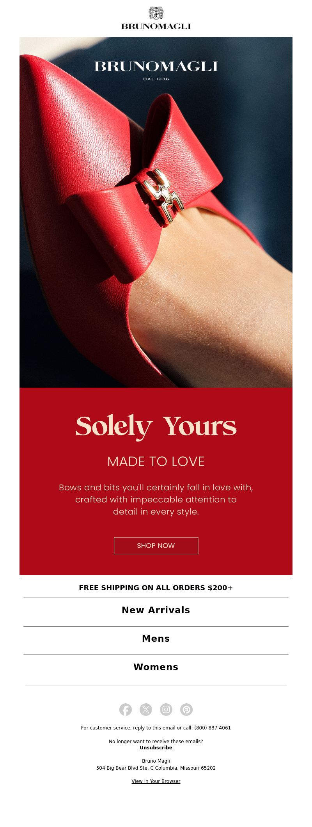Click the Bows and bits description paragraph

pos(156,499)
